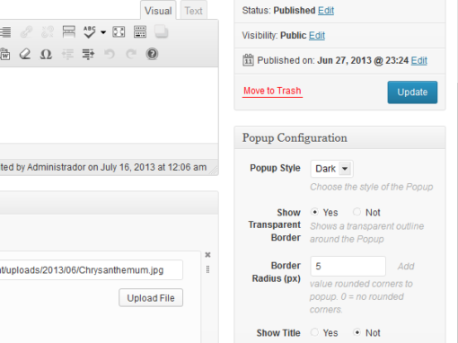Insert a Read More tag
Viewport: 458px width, 343px height.
(69, 31)
